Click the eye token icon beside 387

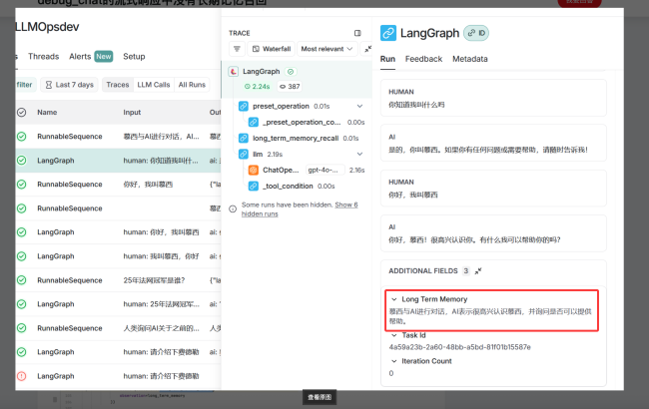click(283, 87)
